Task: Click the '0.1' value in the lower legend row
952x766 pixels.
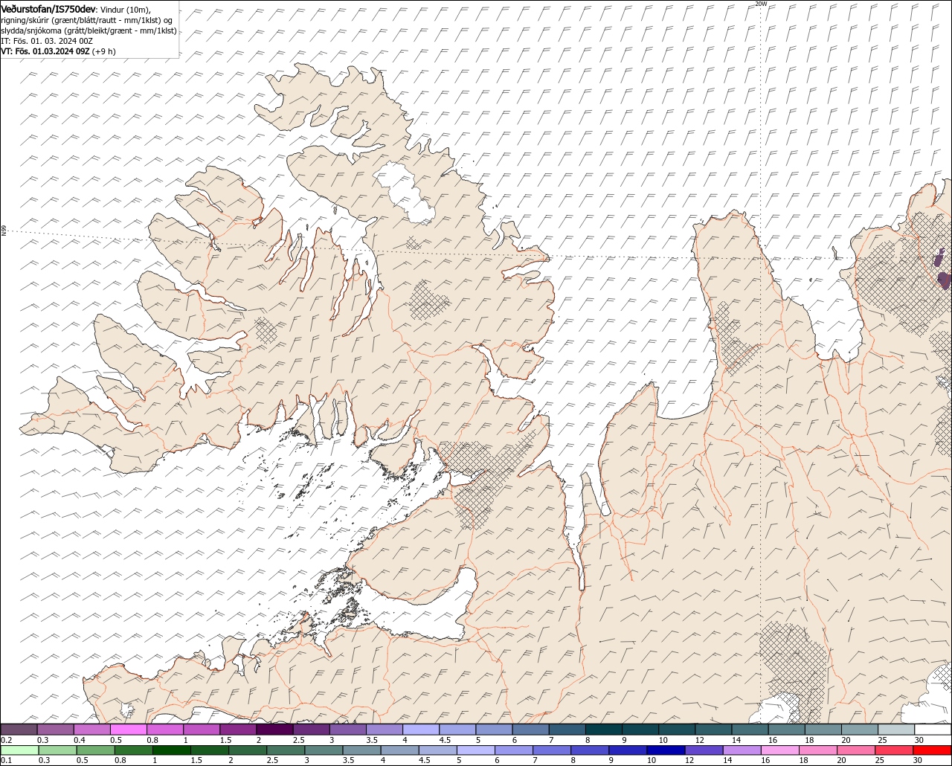Action: coord(7,760)
